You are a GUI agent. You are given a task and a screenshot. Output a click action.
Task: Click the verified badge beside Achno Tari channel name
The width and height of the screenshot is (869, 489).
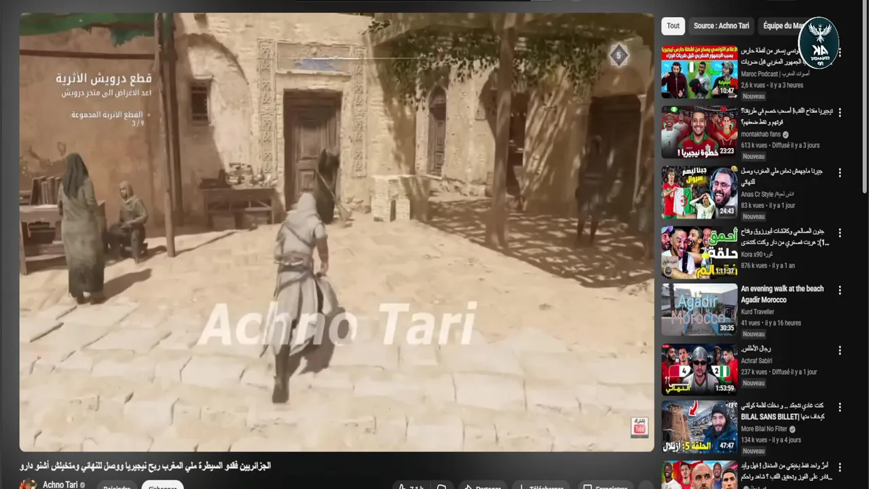coord(83,485)
